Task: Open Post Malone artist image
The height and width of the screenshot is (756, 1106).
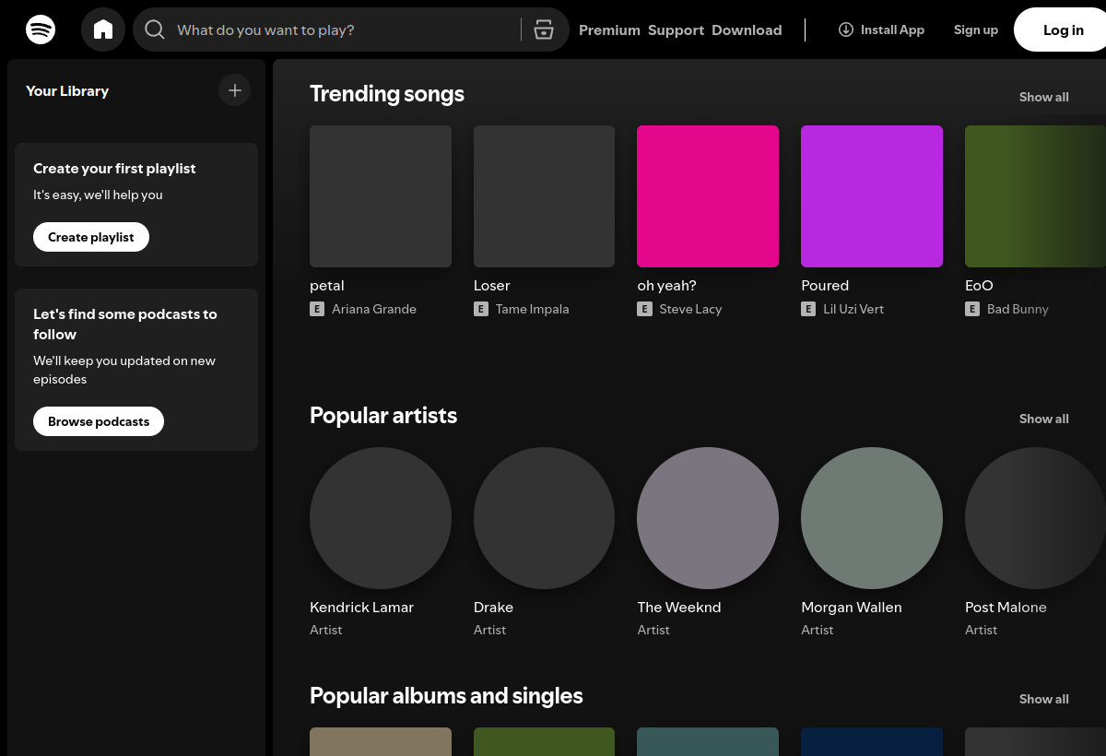Action: pyautogui.click(x=1035, y=518)
